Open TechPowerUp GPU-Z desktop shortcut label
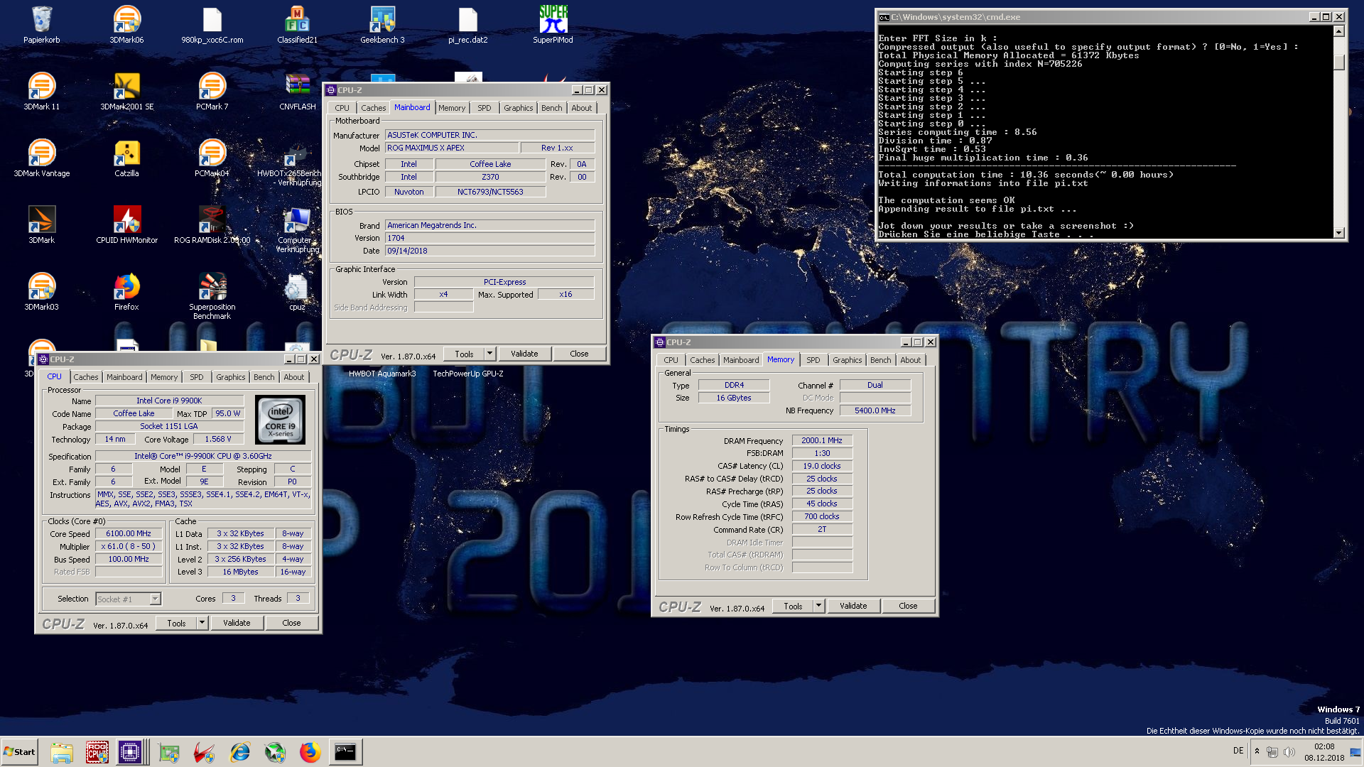1364x767 pixels. 468,374
